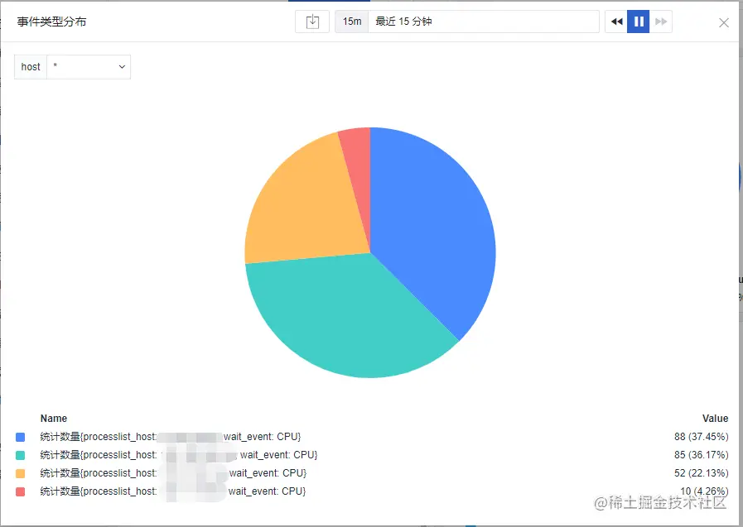
Task: Toggle the blue legend color swatch
Action: (21, 437)
